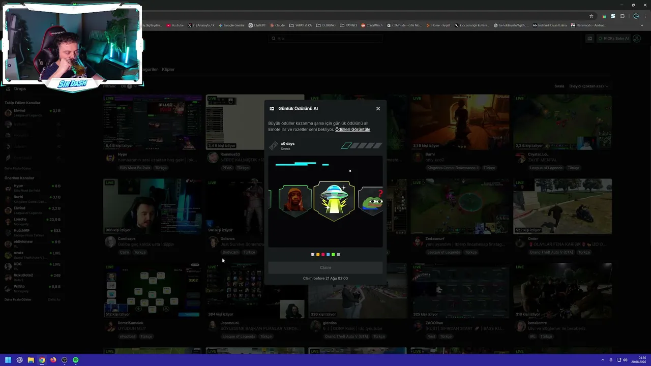The image size is (651, 366).
Task: Select the hooded character reward card
Action: coord(295,200)
